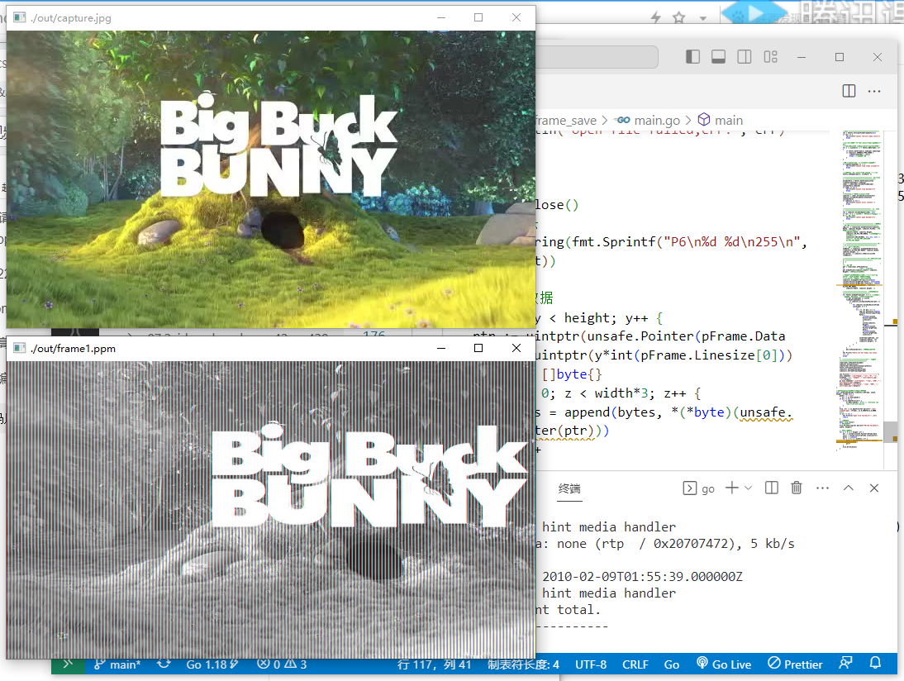The height and width of the screenshot is (681, 904).
Task: Synchronize changes with the sync icon
Action: point(164,664)
